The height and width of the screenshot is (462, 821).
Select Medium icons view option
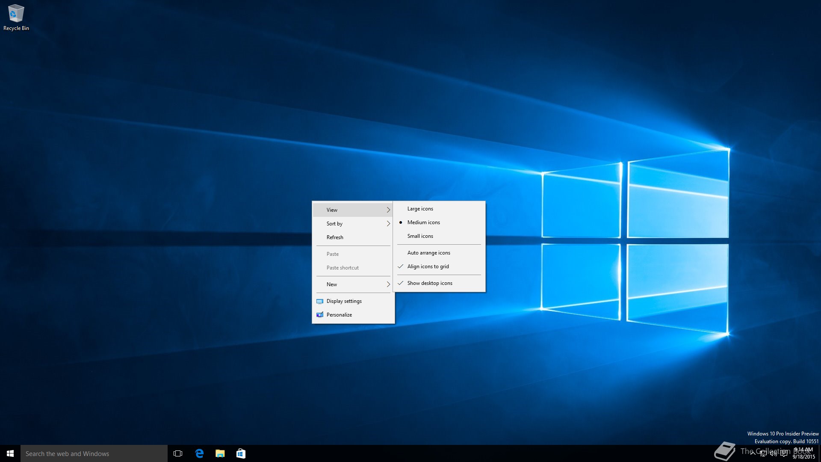[x=439, y=222]
